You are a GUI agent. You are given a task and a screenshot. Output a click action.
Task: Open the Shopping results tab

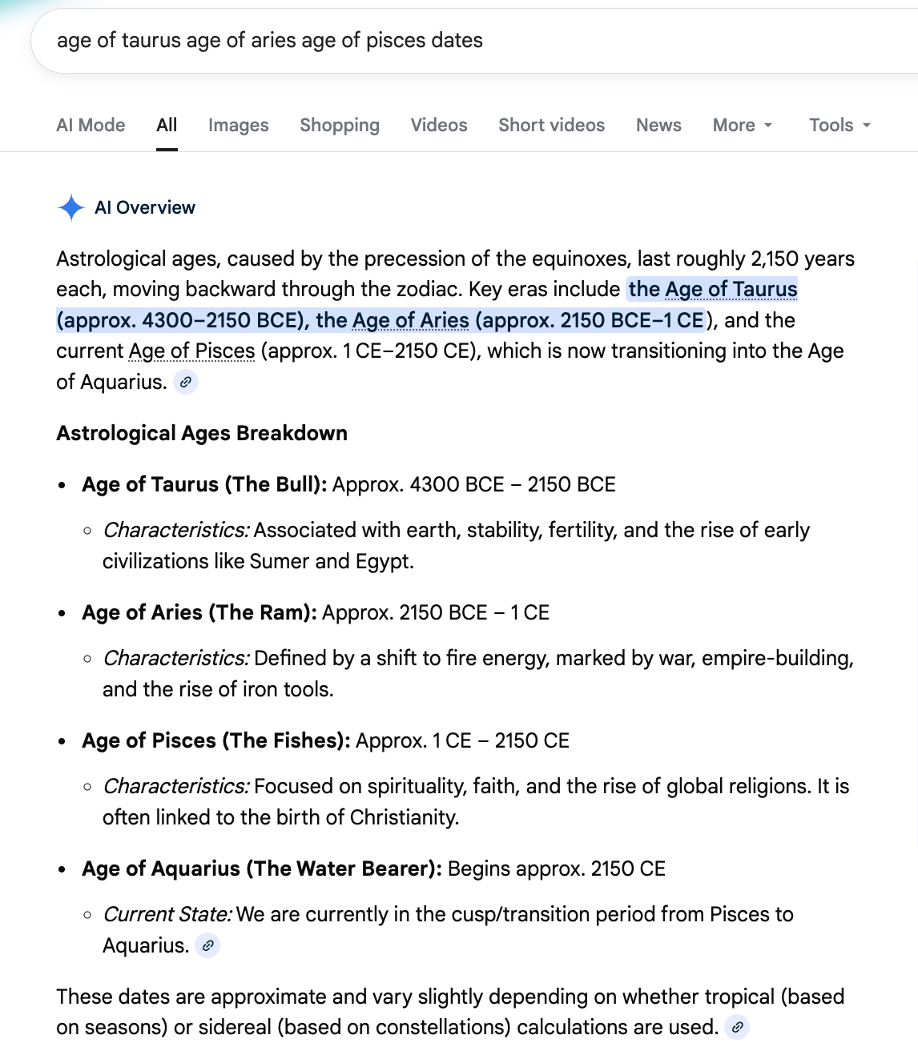[340, 126]
